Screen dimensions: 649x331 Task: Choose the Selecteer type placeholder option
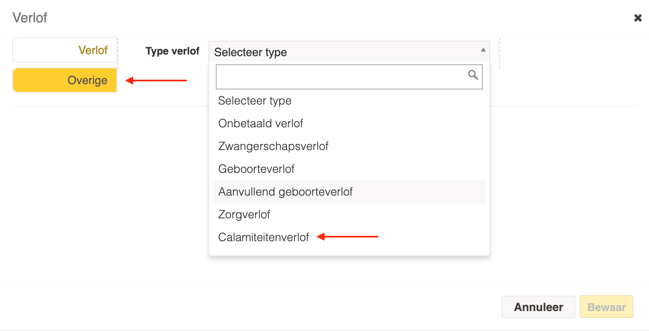(349, 101)
